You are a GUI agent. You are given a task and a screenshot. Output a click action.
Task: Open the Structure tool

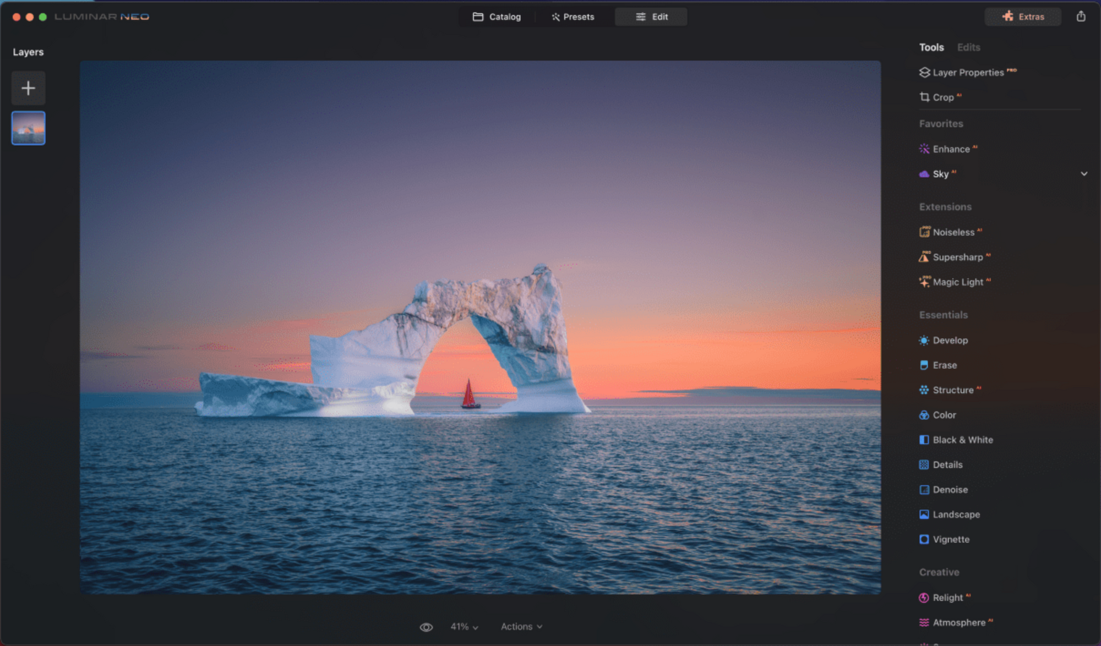952,390
